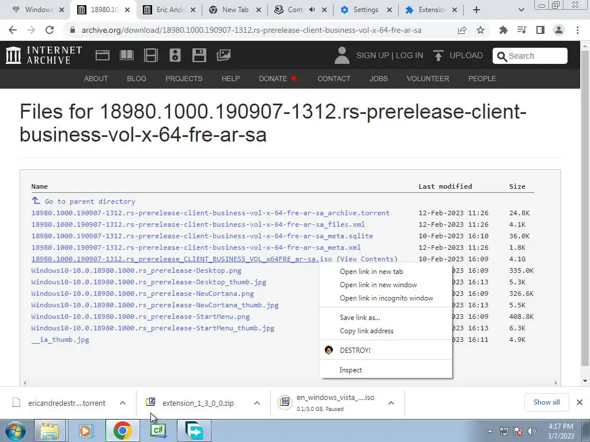Close the downloads bar
This screenshot has height=442, width=590.
pyautogui.click(x=580, y=402)
